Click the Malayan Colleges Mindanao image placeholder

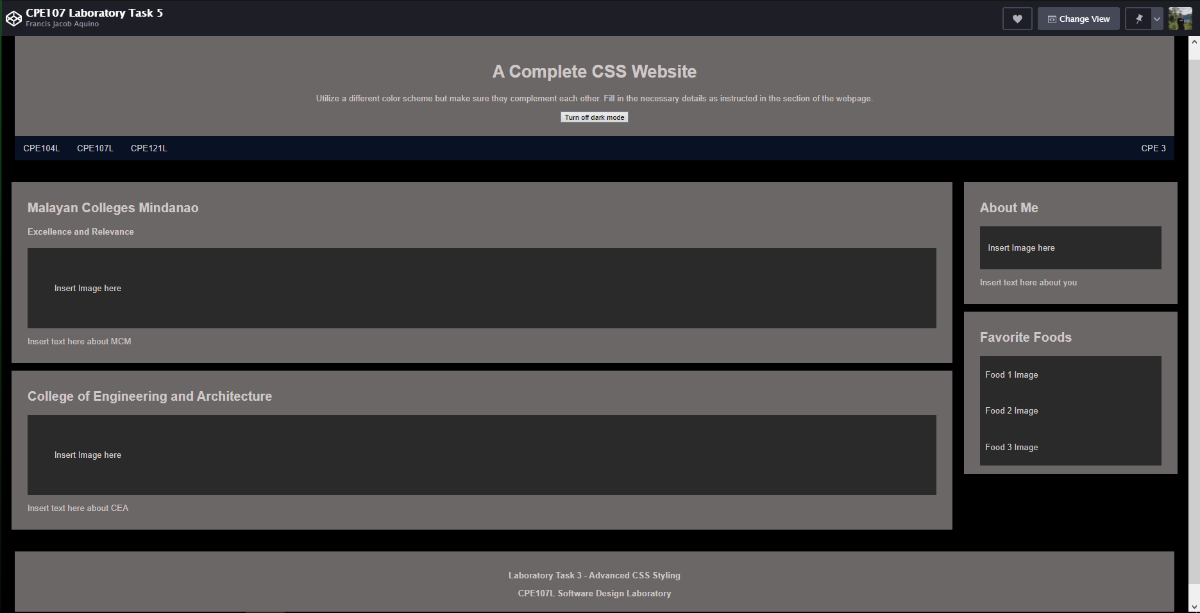coord(481,288)
